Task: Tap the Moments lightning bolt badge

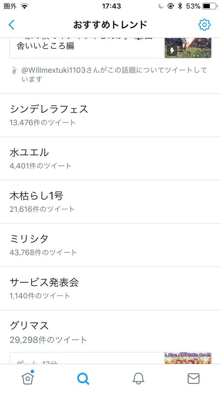Action: coord(172,51)
